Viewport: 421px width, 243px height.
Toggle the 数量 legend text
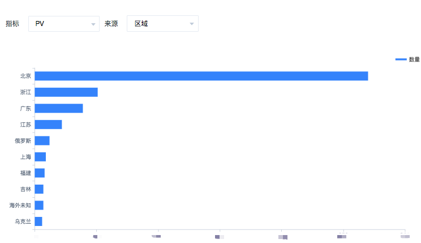[414, 59]
